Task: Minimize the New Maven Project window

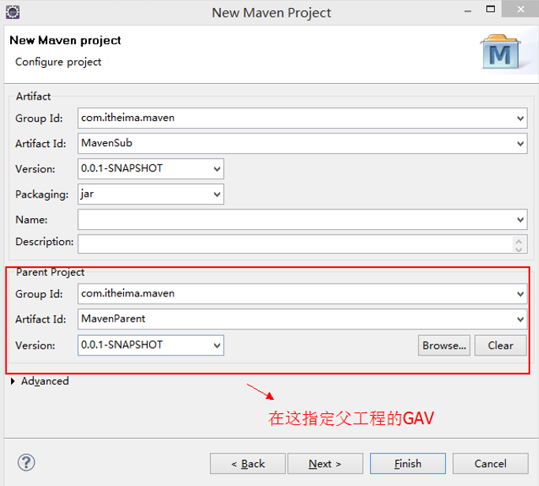Action: pos(467,10)
